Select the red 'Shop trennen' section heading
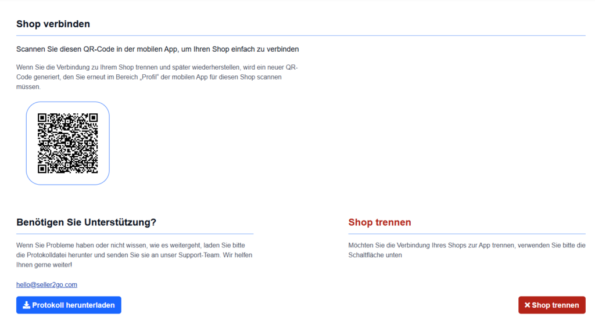595x328 pixels. click(379, 222)
